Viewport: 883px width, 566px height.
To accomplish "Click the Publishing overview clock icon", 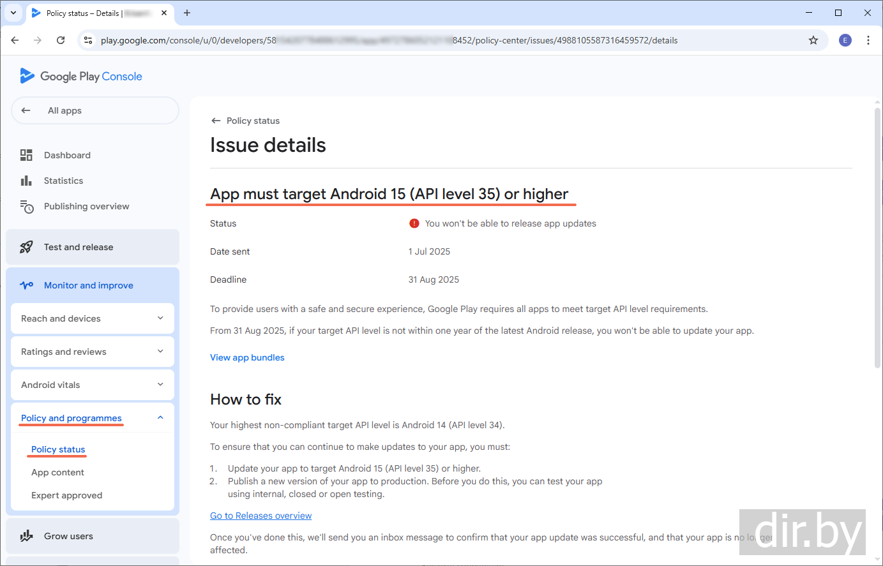I will tap(26, 207).
